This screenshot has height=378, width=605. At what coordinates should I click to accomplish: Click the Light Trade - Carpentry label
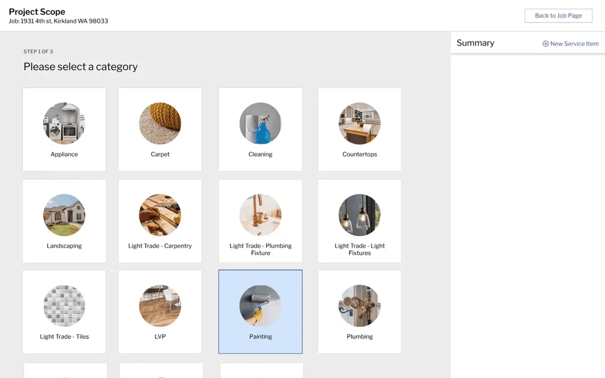pyautogui.click(x=160, y=246)
